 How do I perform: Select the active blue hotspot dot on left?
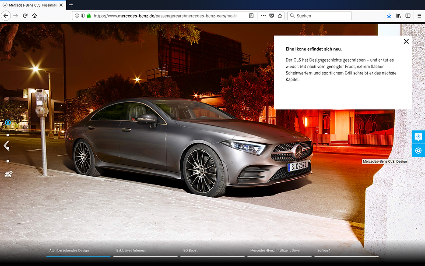8,123
